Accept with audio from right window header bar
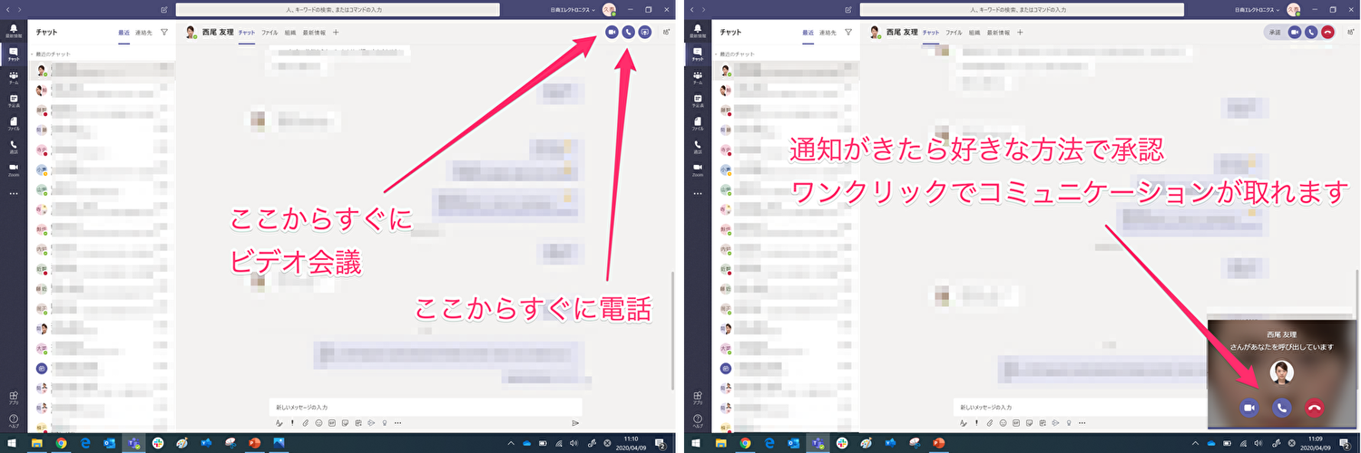The width and height of the screenshot is (1361, 453). tap(1311, 32)
